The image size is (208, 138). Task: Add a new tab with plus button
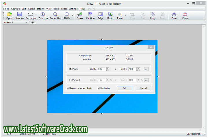point(32,22)
